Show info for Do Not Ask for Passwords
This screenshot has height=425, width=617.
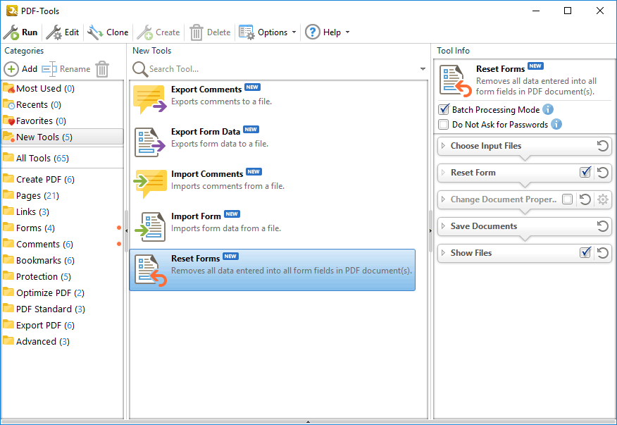click(x=556, y=124)
